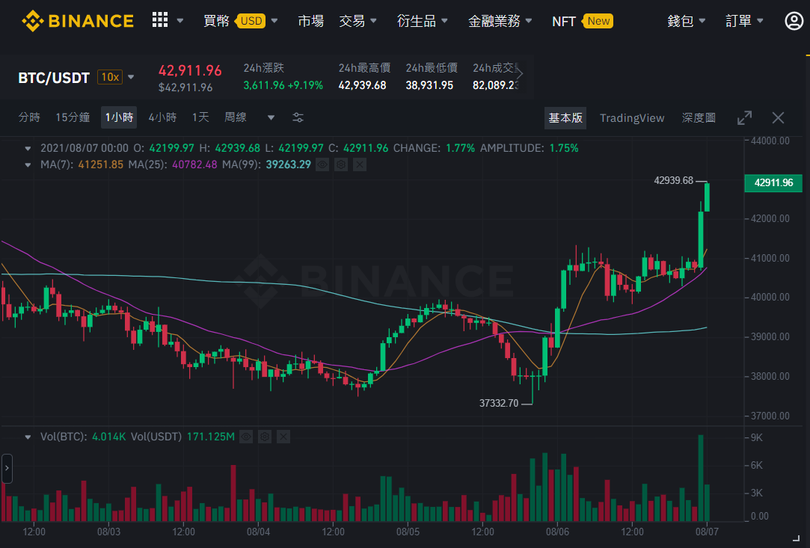The width and height of the screenshot is (810, 548).
Task: Toggle MA indicator visibility eye
Action: (322, 164)
